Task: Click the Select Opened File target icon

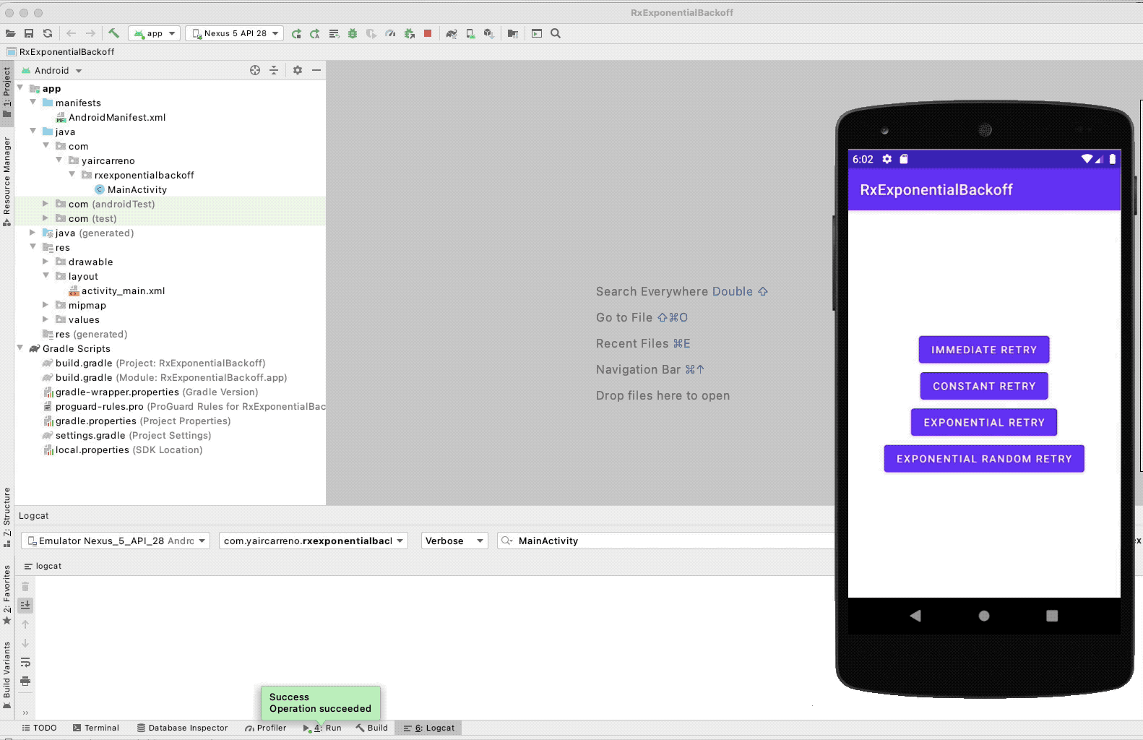Action: pyautogui.click(x=255, y=70)
